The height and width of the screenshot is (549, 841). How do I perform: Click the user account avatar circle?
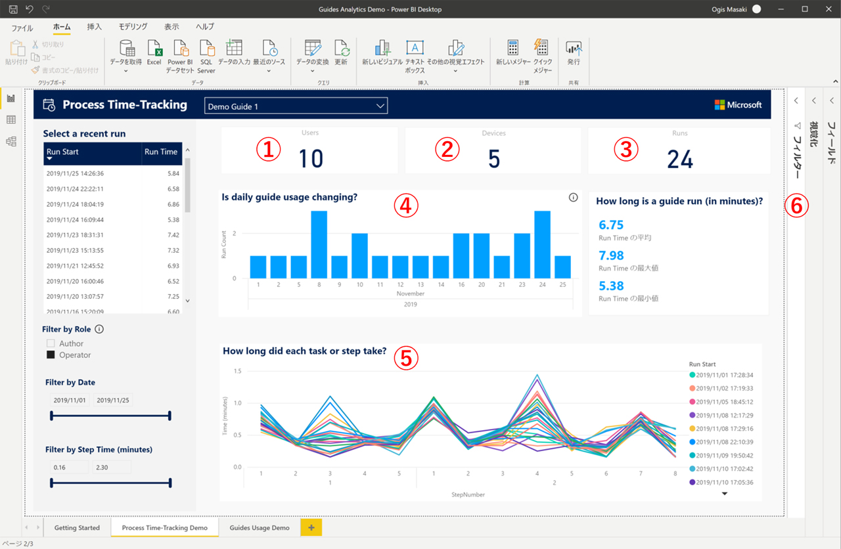pyautogui.click(x=756, y=9)
